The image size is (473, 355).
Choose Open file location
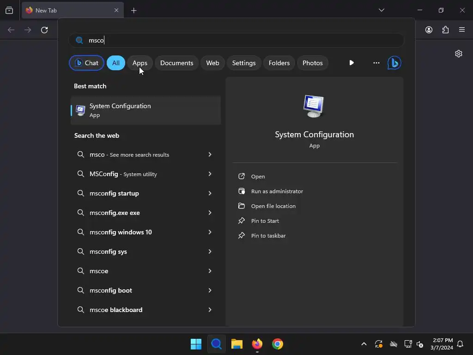coord(273,206)
